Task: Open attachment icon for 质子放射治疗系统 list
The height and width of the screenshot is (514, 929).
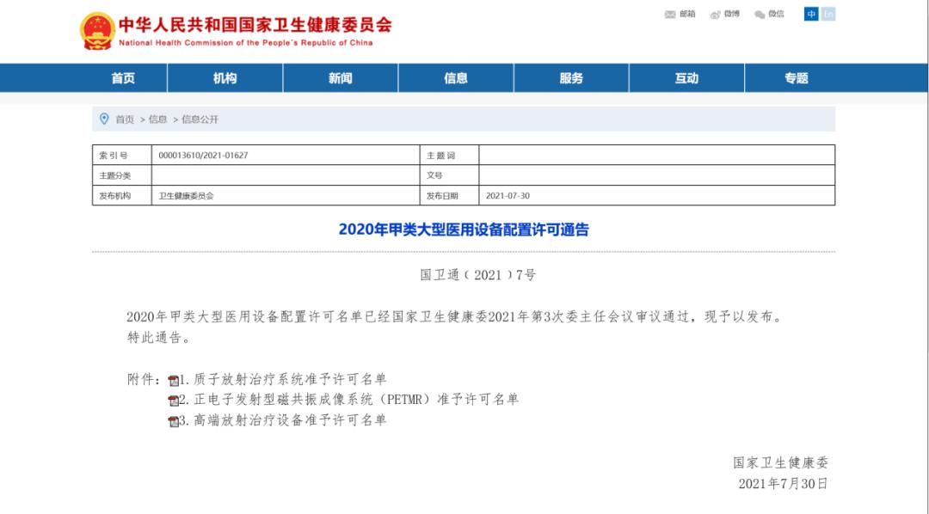Action: pos(173,381)
